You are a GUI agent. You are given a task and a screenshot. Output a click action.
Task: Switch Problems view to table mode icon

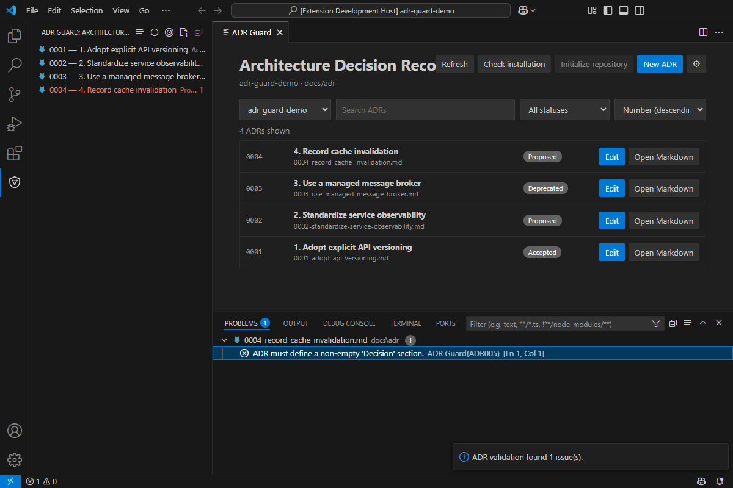(x=688, y=323)
